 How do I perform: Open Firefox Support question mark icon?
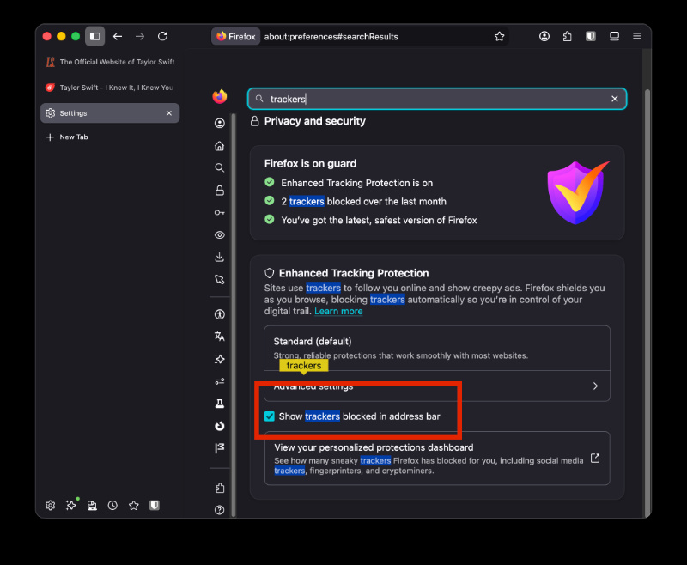coord(220,510)
